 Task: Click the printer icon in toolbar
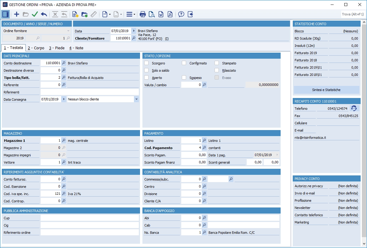tap(143, 14)
